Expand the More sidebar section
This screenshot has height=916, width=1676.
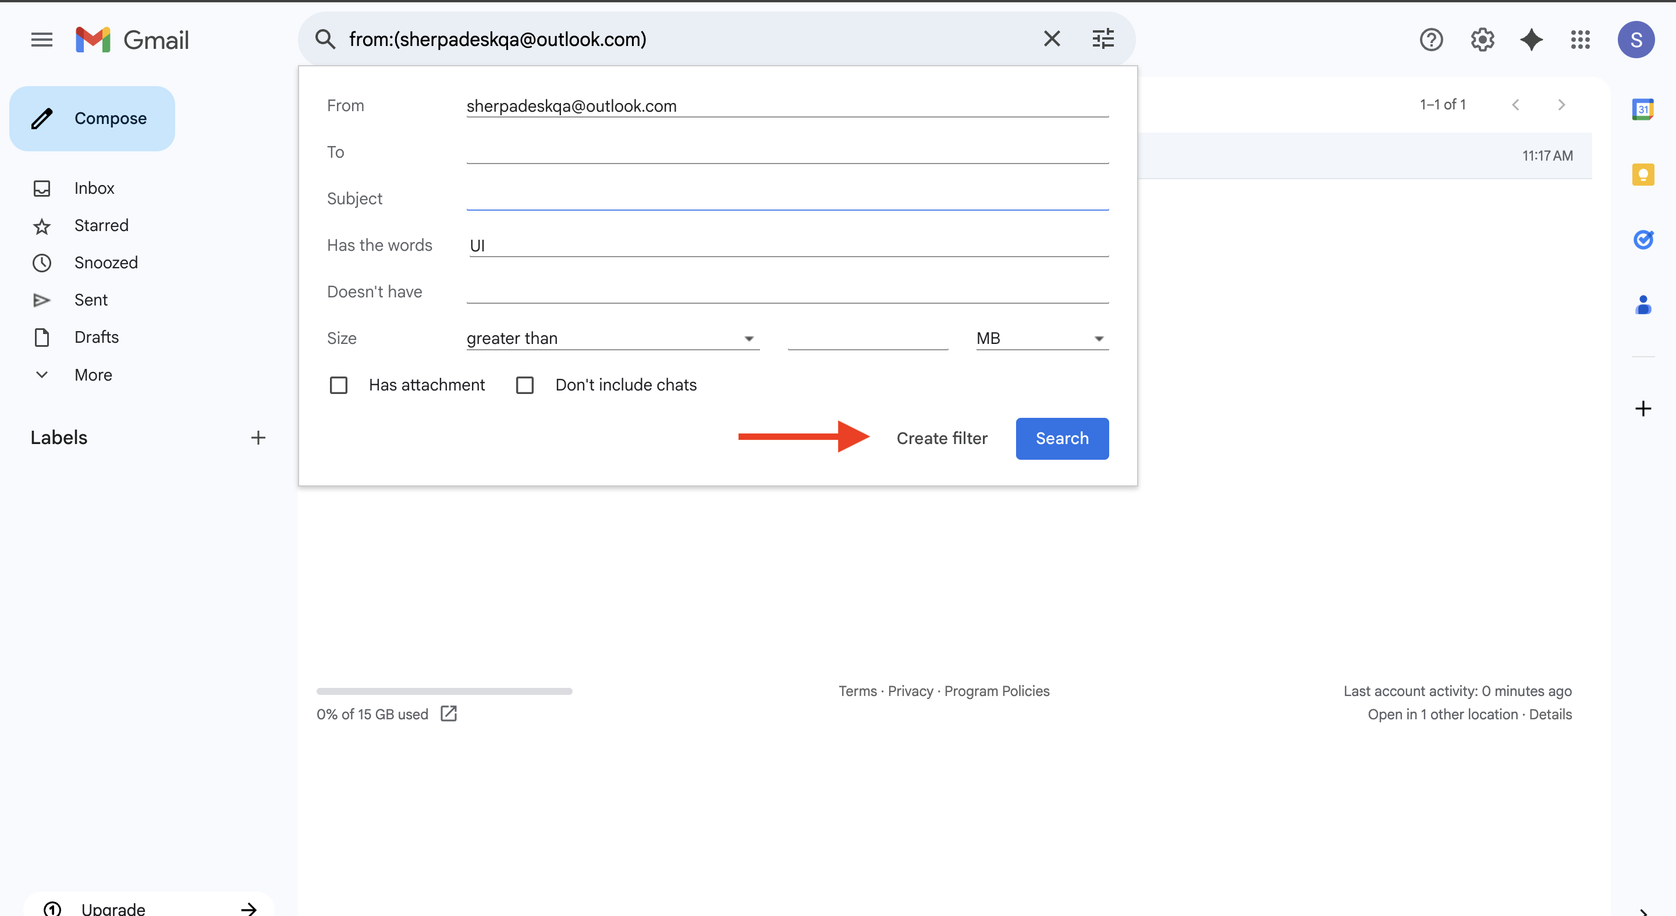pyautogui.click(x=93, y=375)
